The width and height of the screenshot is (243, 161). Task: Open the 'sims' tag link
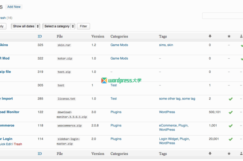point(162,45)
